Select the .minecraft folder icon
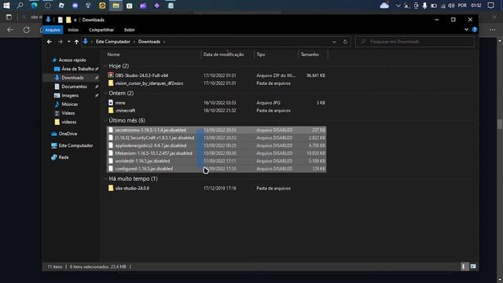This screenshot has width=503, height=283. [111, 110]
